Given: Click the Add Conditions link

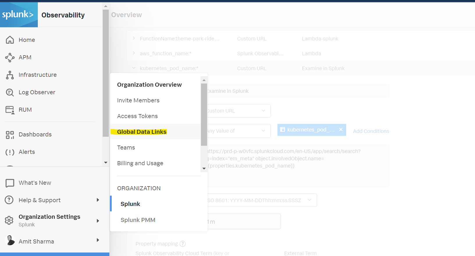Looking at the screenshot, I should coord(371,131).
